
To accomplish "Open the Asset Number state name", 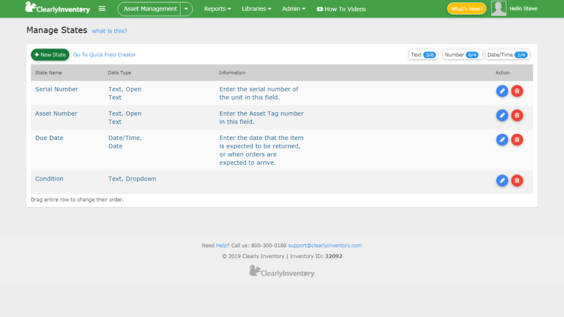I will 56,114.
